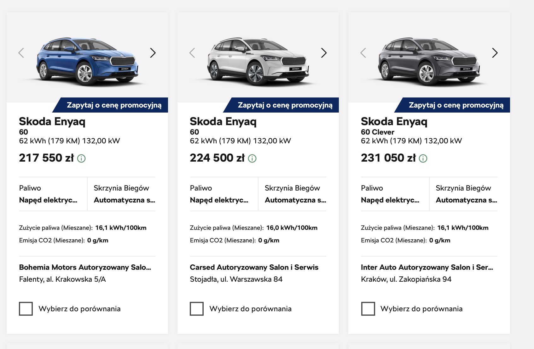
Task: Click promo price banner on white Enyaq
Action: 281,105
